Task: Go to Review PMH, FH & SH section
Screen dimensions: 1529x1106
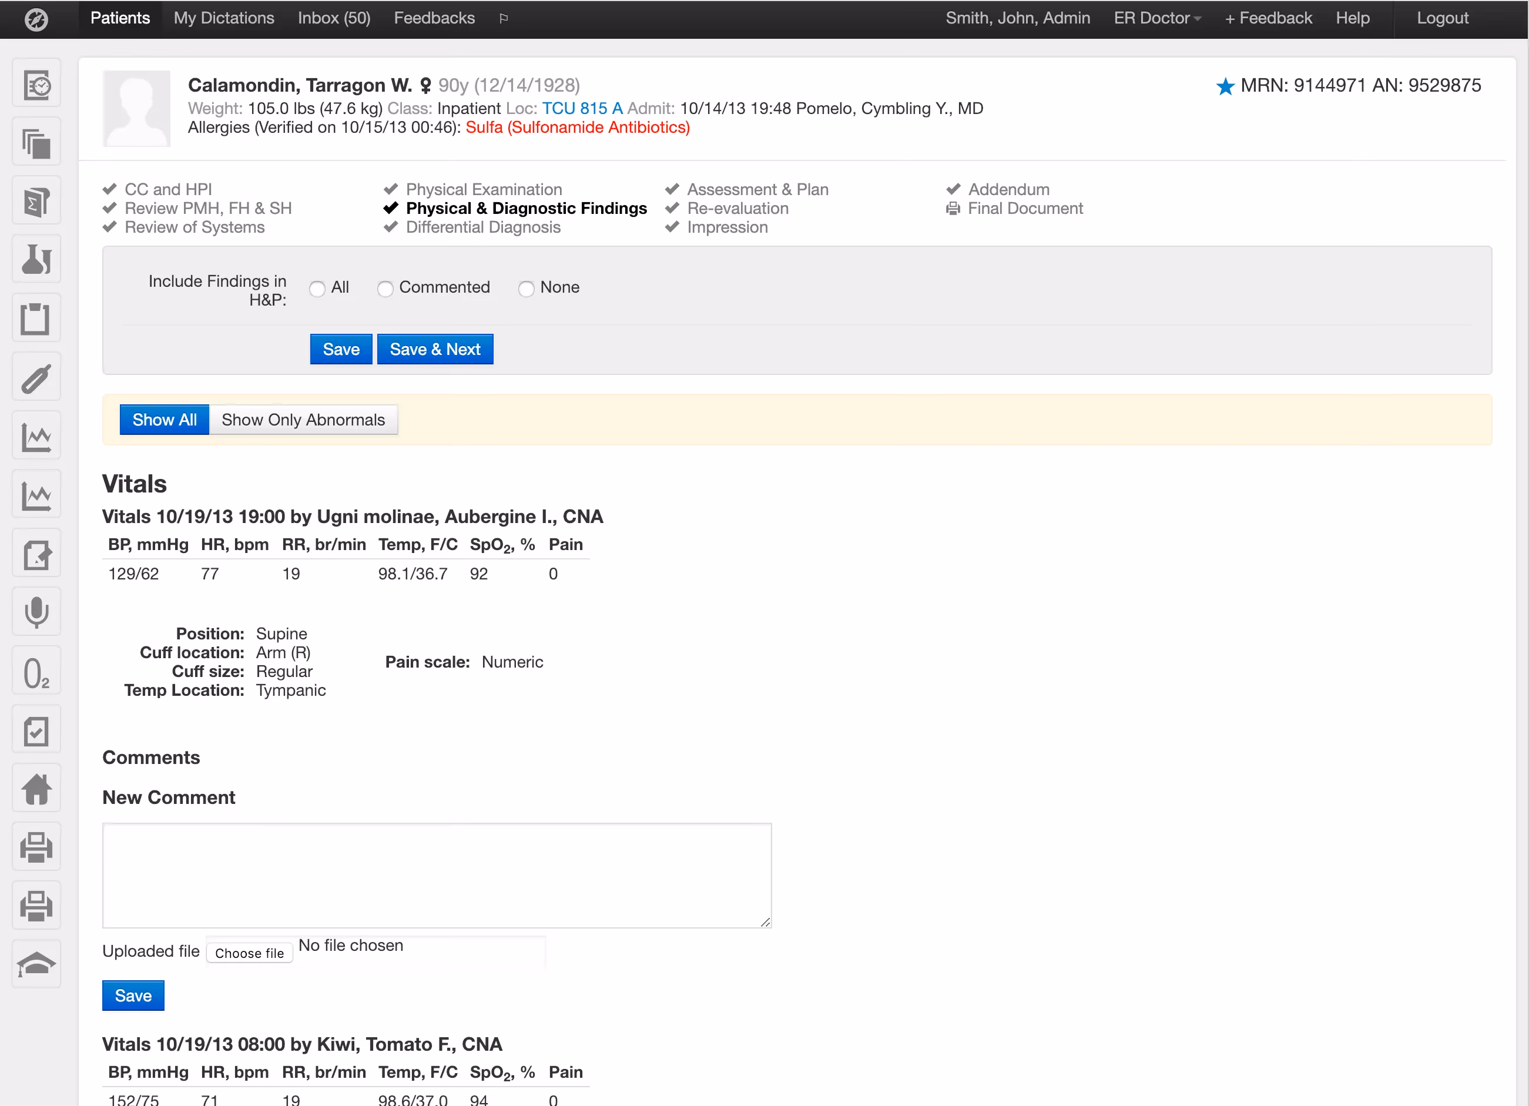Action: [209, 209]
